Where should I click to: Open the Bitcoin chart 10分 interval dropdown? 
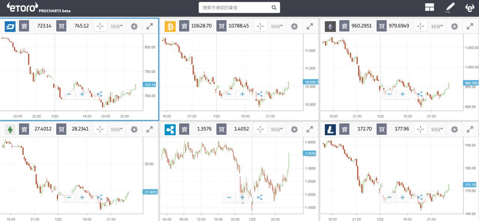277,26
